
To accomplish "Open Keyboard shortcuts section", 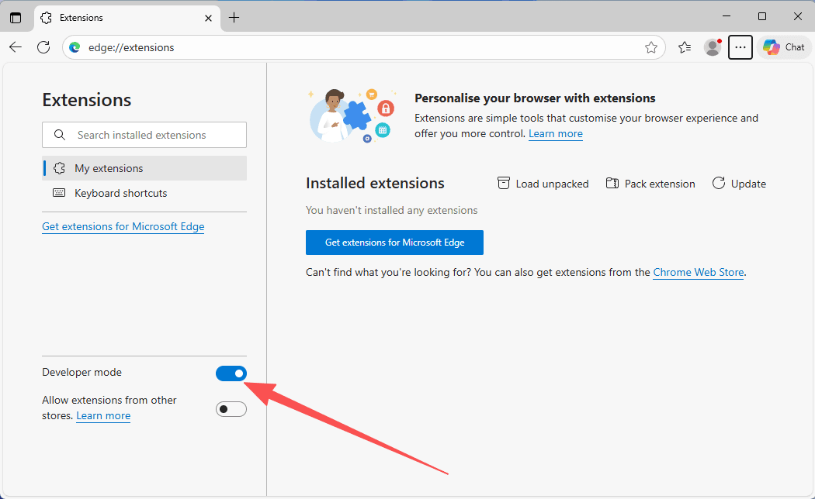I will (x=120, y=193).
